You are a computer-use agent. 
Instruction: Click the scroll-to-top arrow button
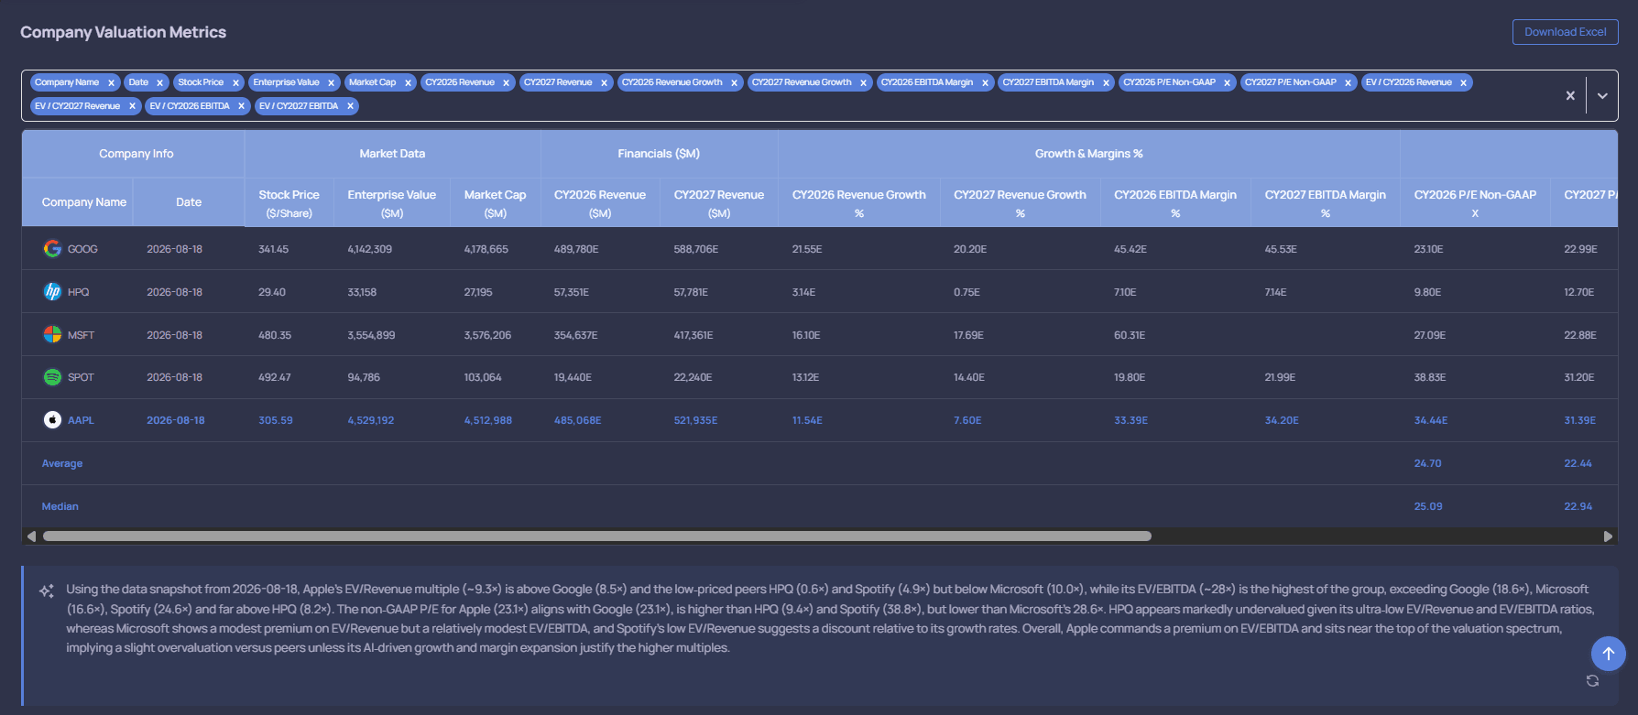1608,654
